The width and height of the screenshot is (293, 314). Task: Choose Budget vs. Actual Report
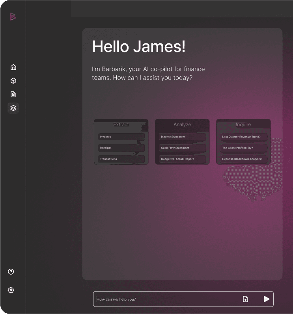pyautogui.click(x=182, y=159)
